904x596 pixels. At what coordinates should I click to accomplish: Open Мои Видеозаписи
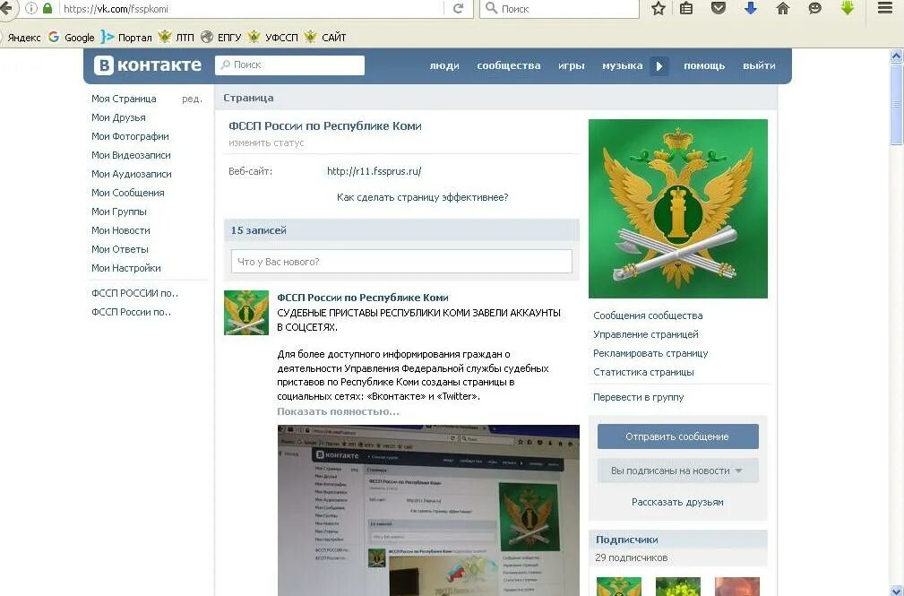131,155
